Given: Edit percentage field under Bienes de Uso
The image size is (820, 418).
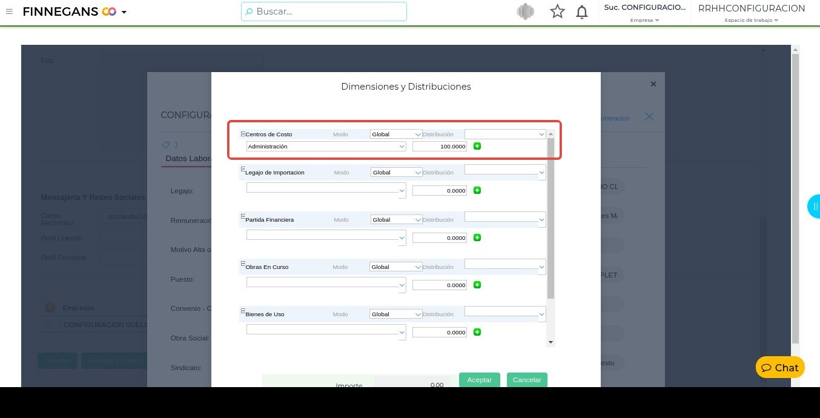Looking at the screenshot, I should 440,333.
